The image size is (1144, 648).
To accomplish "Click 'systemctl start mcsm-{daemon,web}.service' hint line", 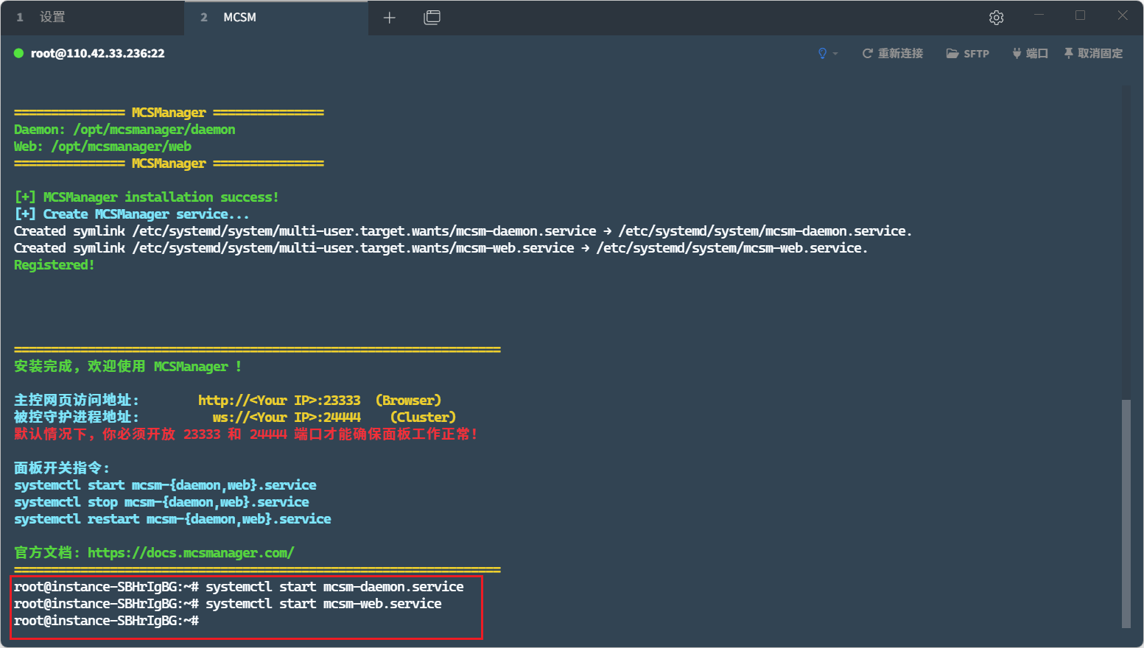I will [165, 485].
